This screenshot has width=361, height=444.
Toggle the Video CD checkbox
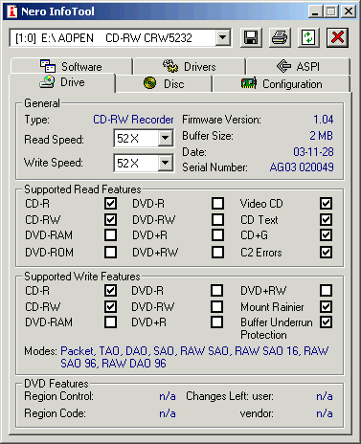[x=326, y=203]
